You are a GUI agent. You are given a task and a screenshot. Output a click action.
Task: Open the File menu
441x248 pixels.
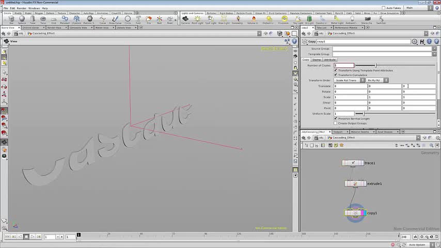point(6,8)
